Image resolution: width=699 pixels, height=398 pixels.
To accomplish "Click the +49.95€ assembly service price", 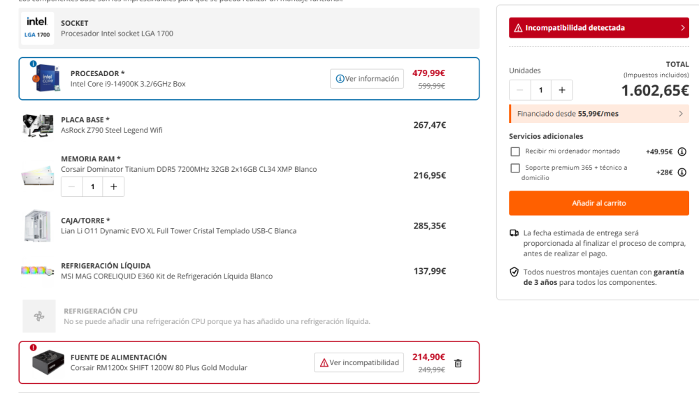I will tap(659, 152).
